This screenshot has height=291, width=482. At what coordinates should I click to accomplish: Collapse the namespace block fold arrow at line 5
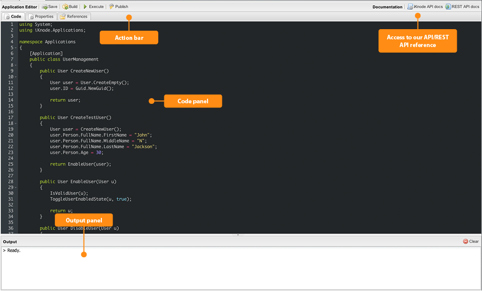pyautogui.click(x=16, y=48)
